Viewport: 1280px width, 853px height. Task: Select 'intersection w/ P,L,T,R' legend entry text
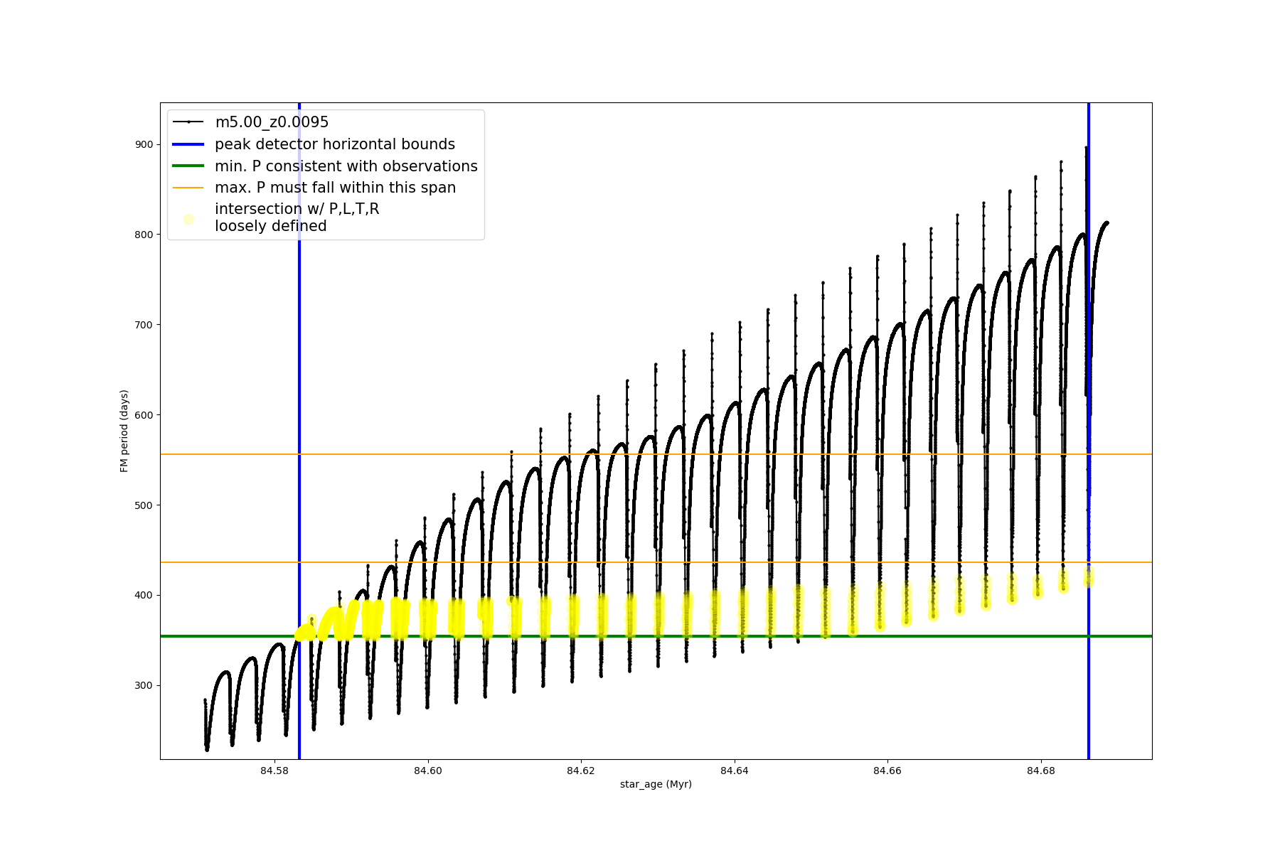coord(297,209)
